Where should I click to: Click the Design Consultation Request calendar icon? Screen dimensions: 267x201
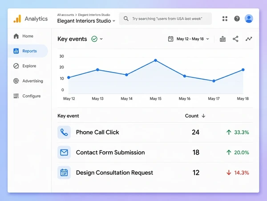point(64,173)
